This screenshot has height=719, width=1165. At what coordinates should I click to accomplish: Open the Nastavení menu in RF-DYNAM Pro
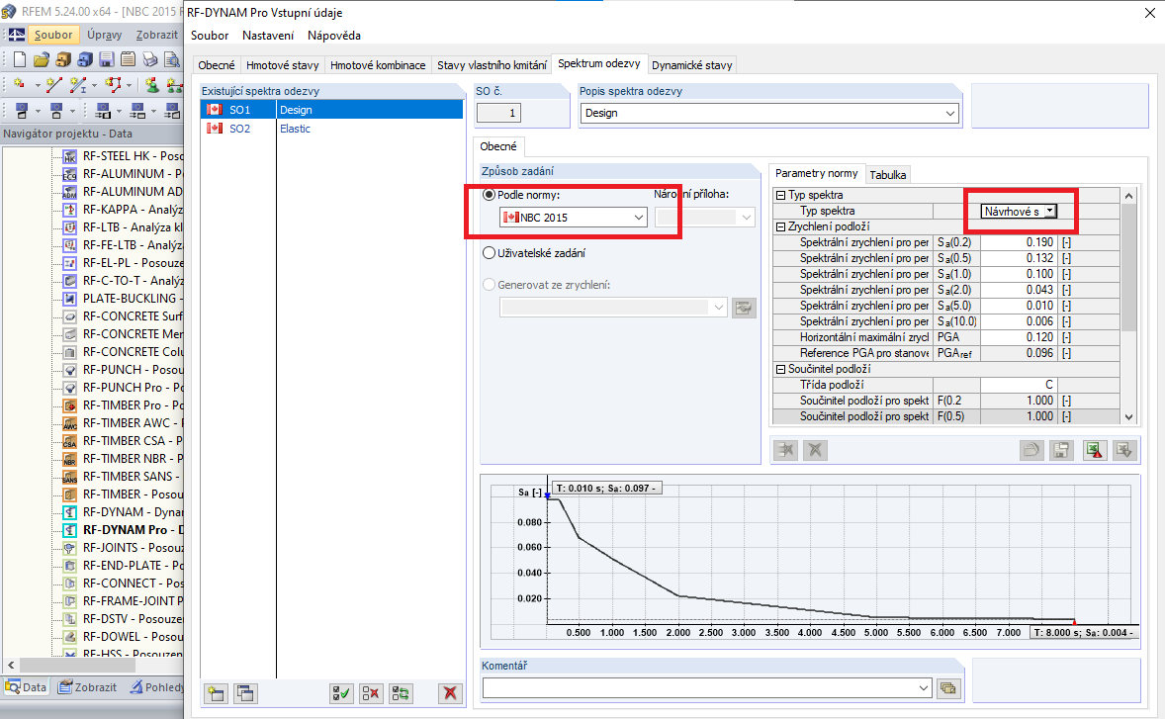tap(267, 36)
